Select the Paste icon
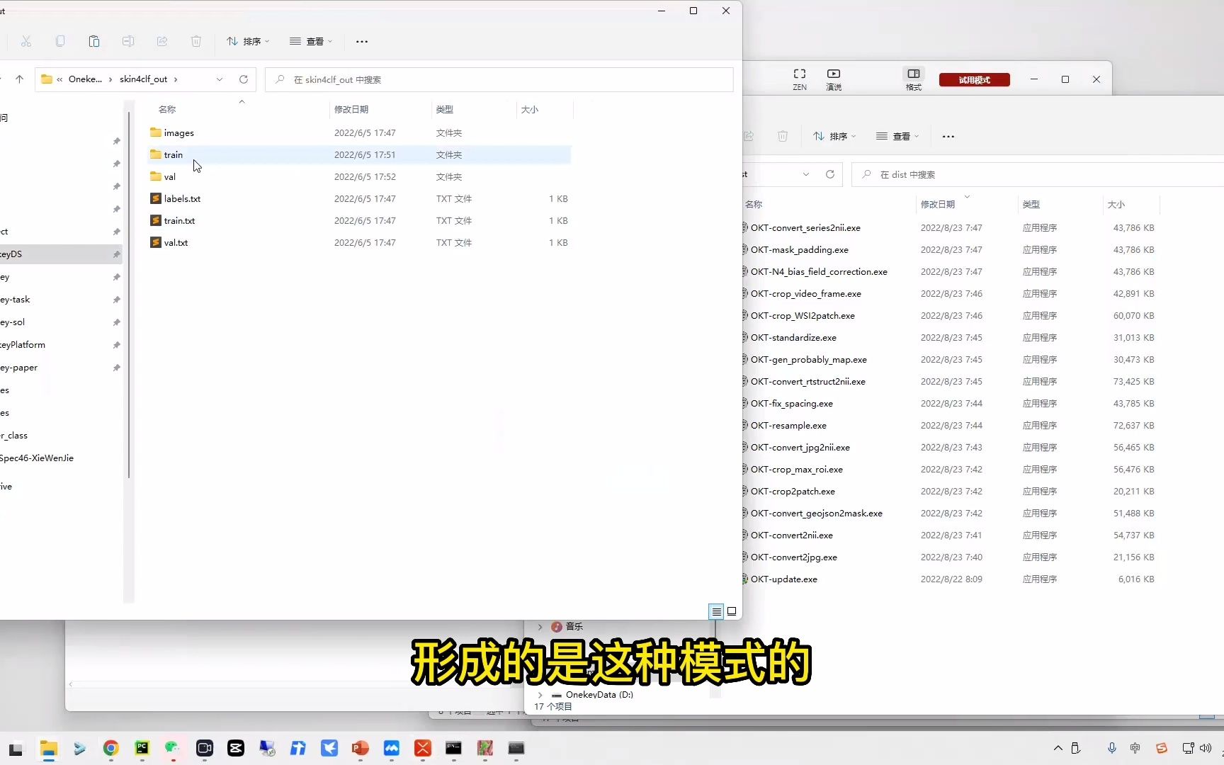 [94, 41]
